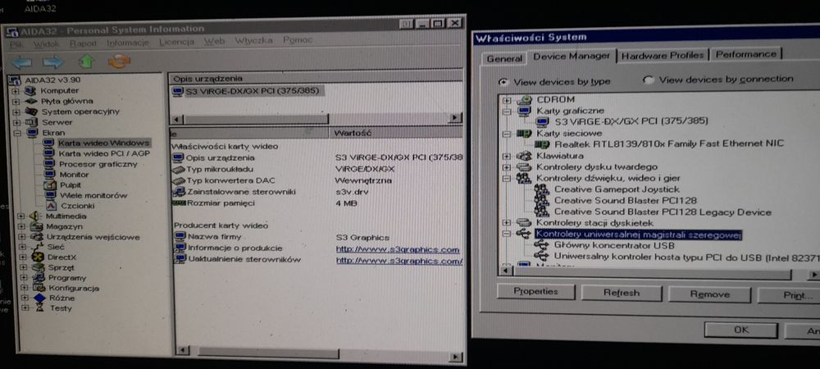The height and width of the screenshot is (369, 820).
Task: Select the Różne blue diamond icon
Action: 39,298
